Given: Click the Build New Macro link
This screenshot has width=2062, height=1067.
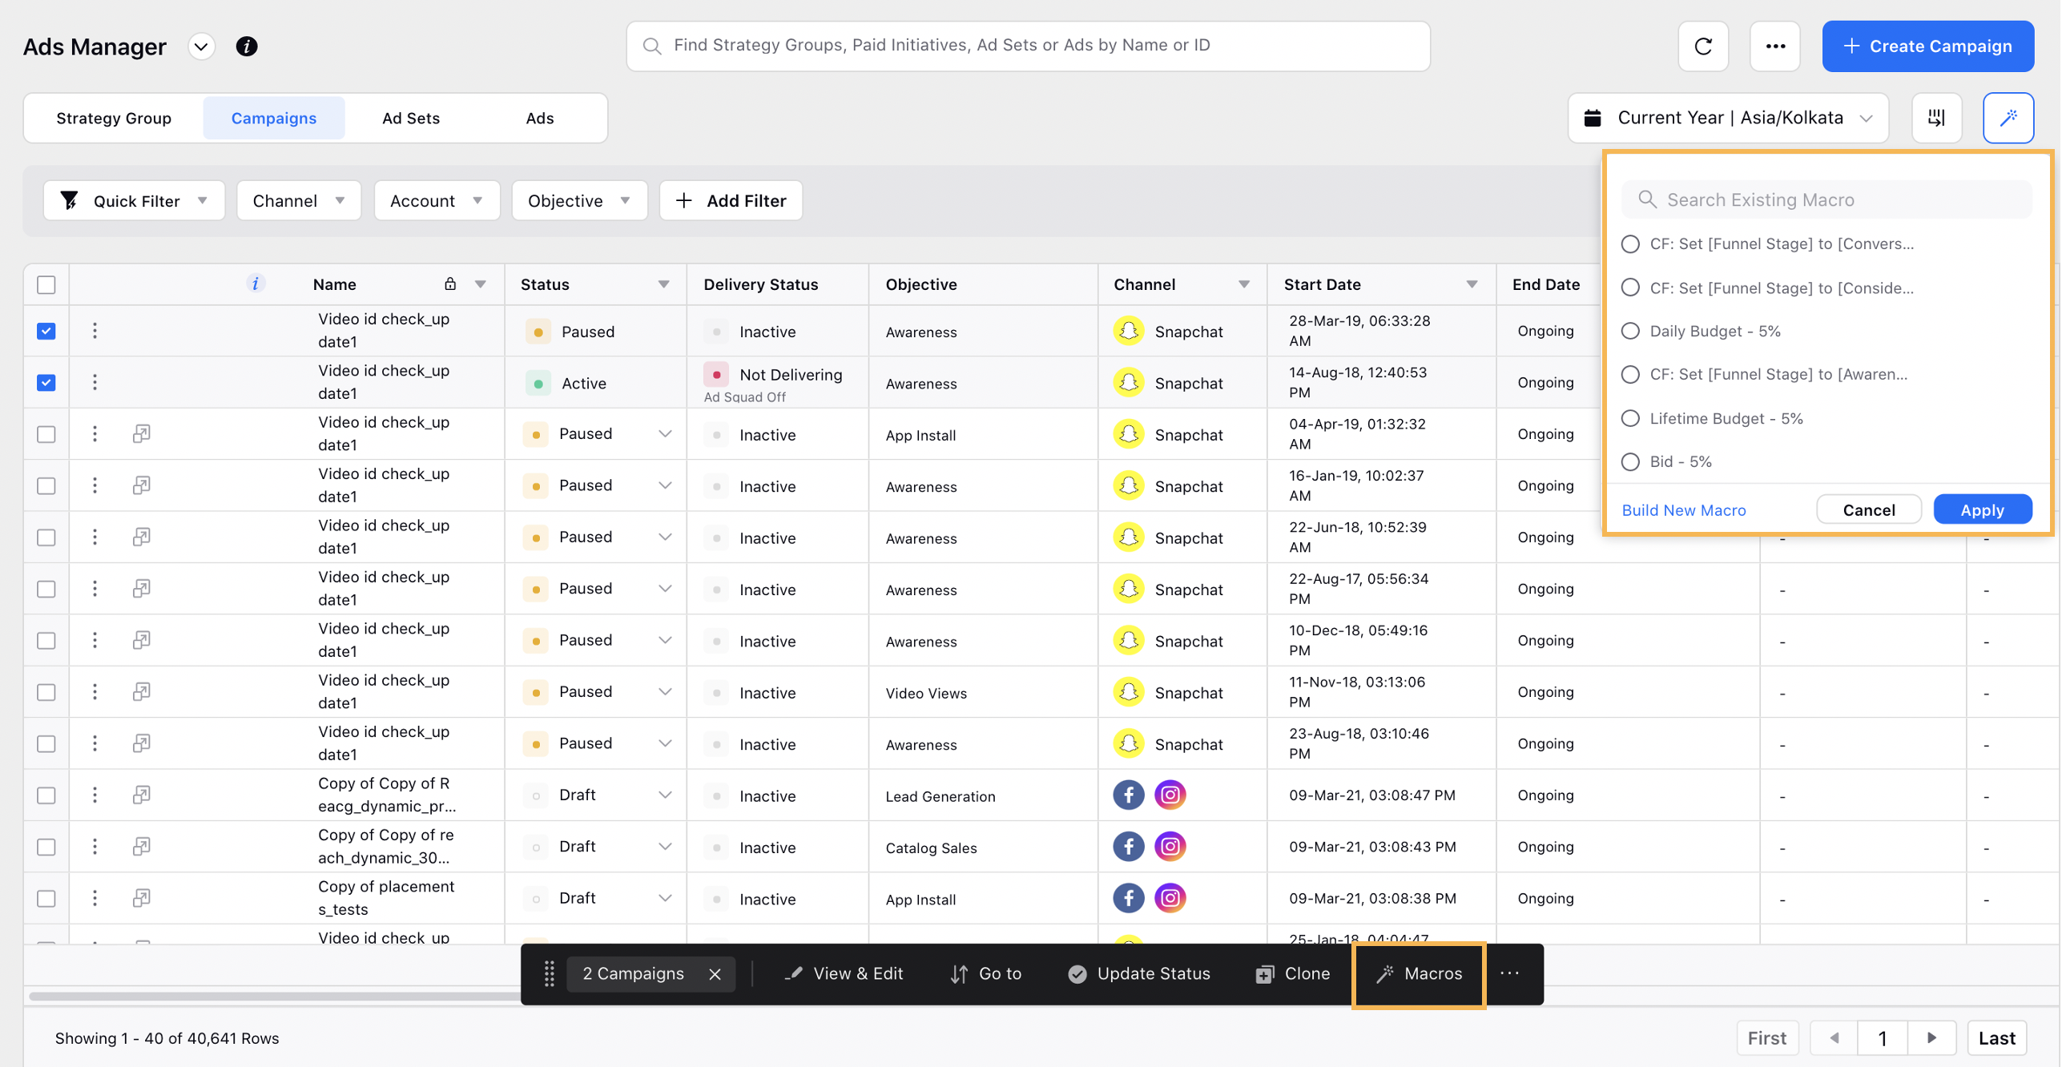Looking at the screenshot, I should click(x=1684, y=508).
